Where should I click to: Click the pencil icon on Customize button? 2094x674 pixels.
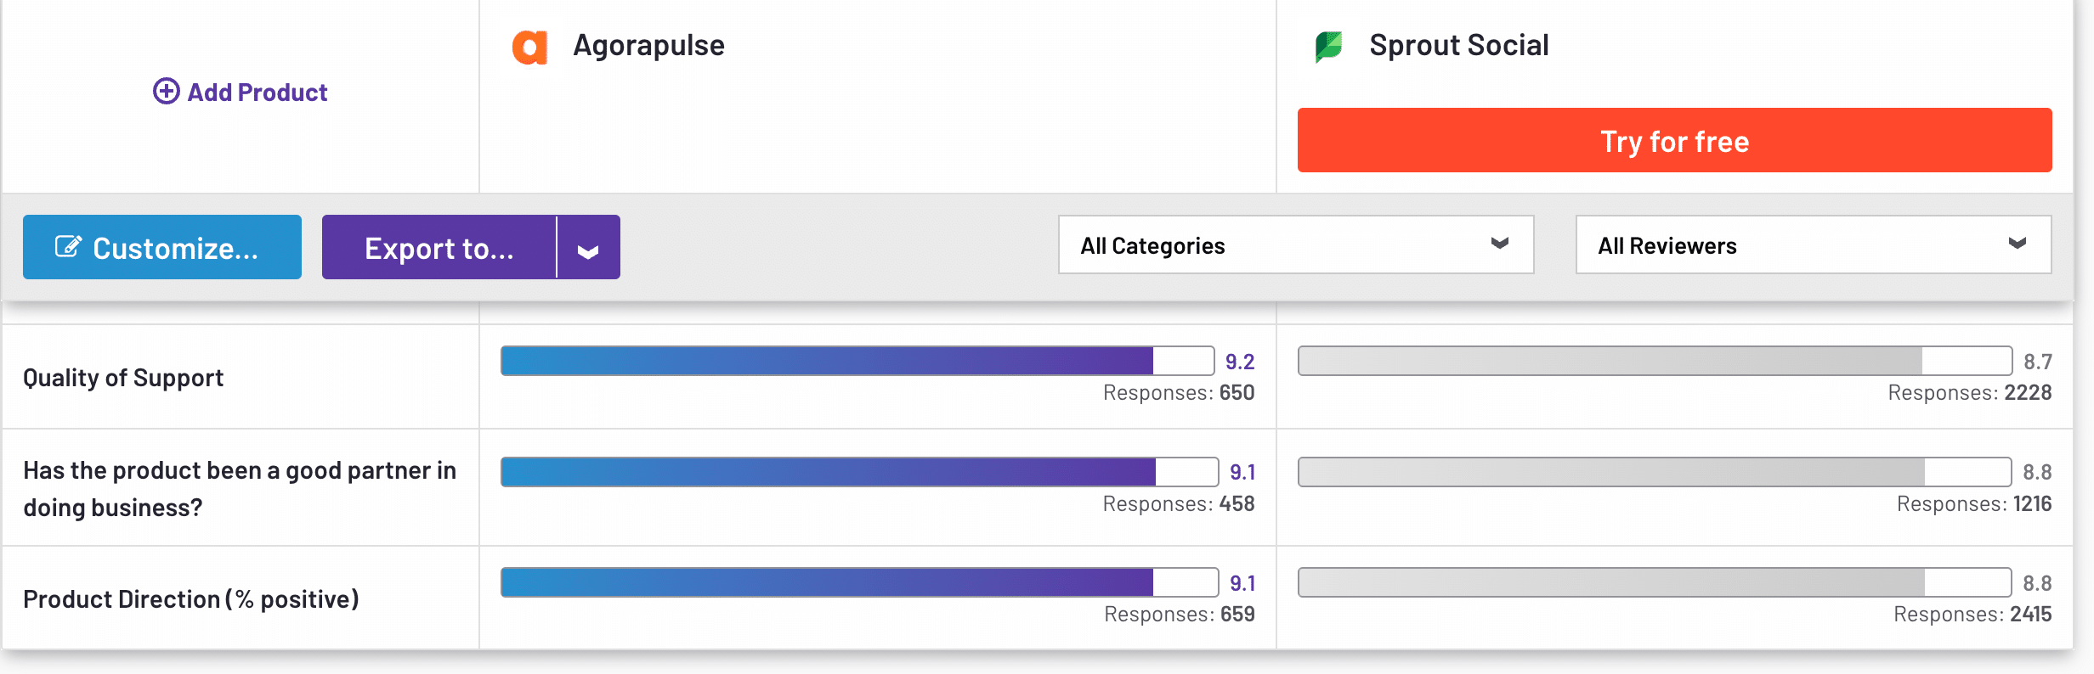point(67,246)
